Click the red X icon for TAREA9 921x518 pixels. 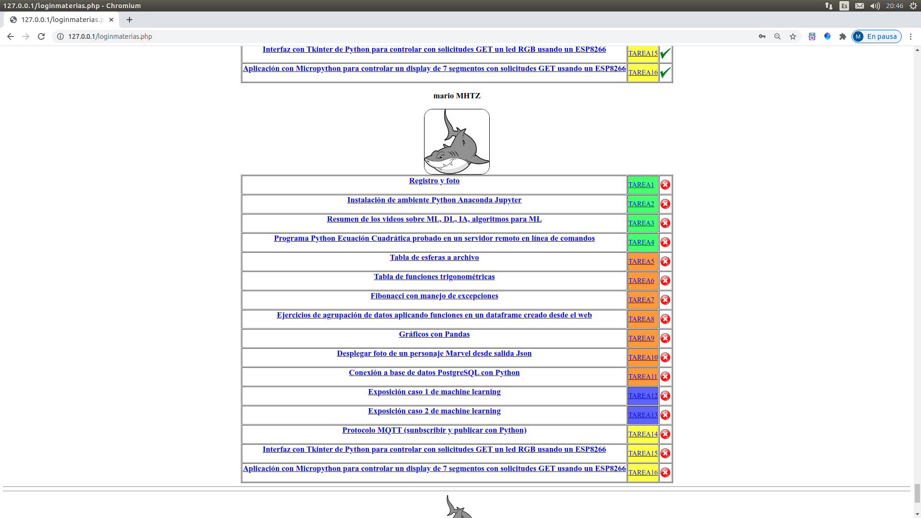[x=665, y=338]
